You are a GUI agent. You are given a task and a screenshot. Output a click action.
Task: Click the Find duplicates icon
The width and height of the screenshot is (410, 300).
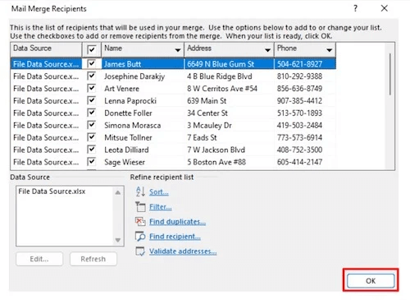(140, 221)
